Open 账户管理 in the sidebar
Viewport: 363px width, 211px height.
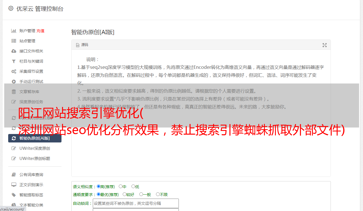click(27, 31)
